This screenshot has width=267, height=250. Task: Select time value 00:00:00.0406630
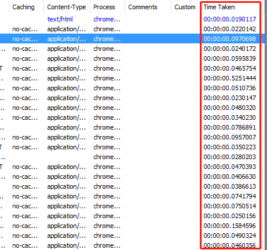pyautogui.click(x=230, y=177)
